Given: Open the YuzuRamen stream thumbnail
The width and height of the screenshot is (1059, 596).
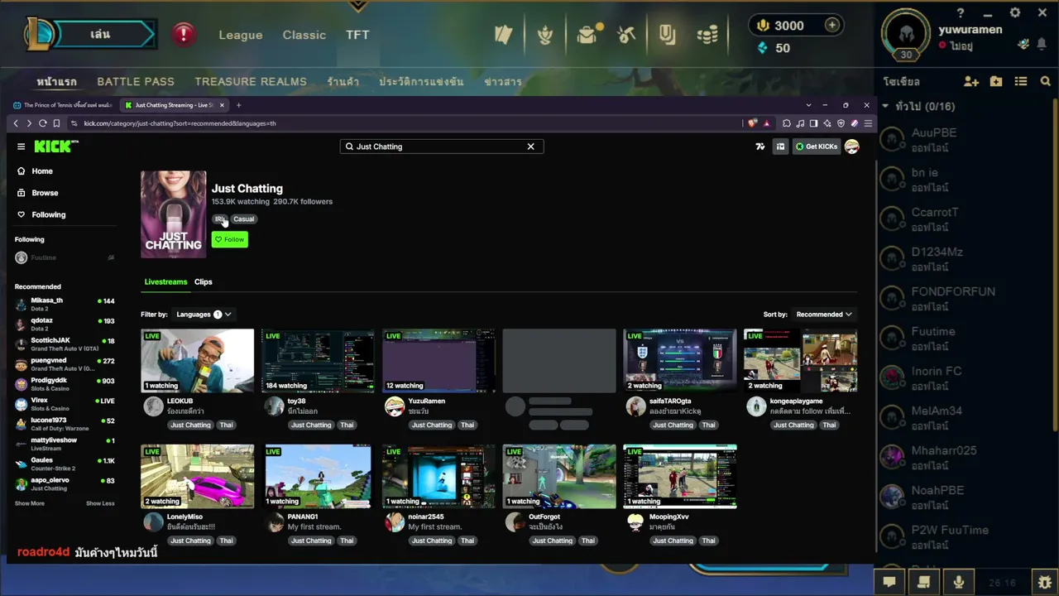Looking at the screenshot, I should click(438, 361).
